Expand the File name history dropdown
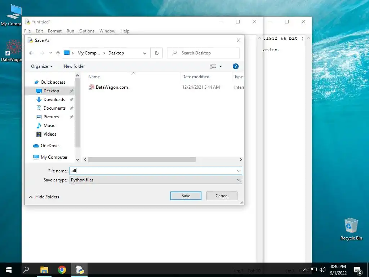The height and width of the screenshot is (277, 369). click(x=239, y=171)
